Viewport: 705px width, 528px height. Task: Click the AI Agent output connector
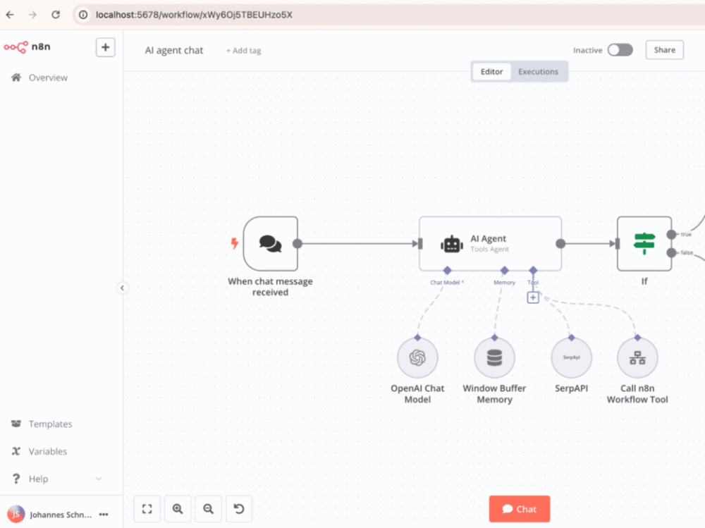coord(560,244)
